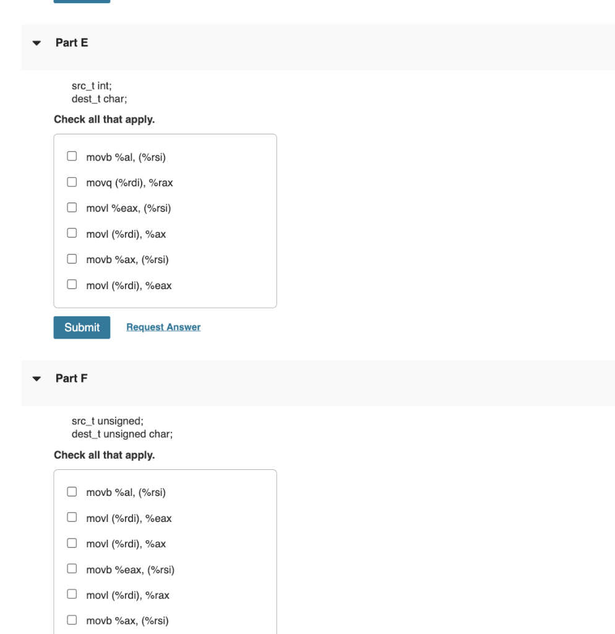Select movl (%rdi), %eax in Part F
The height and width of the screenshot is (634, 615).
(x=72, y=518)
